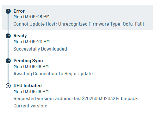Select the Pending Sync event heading
153x115 pixels.
pos(28,61)
